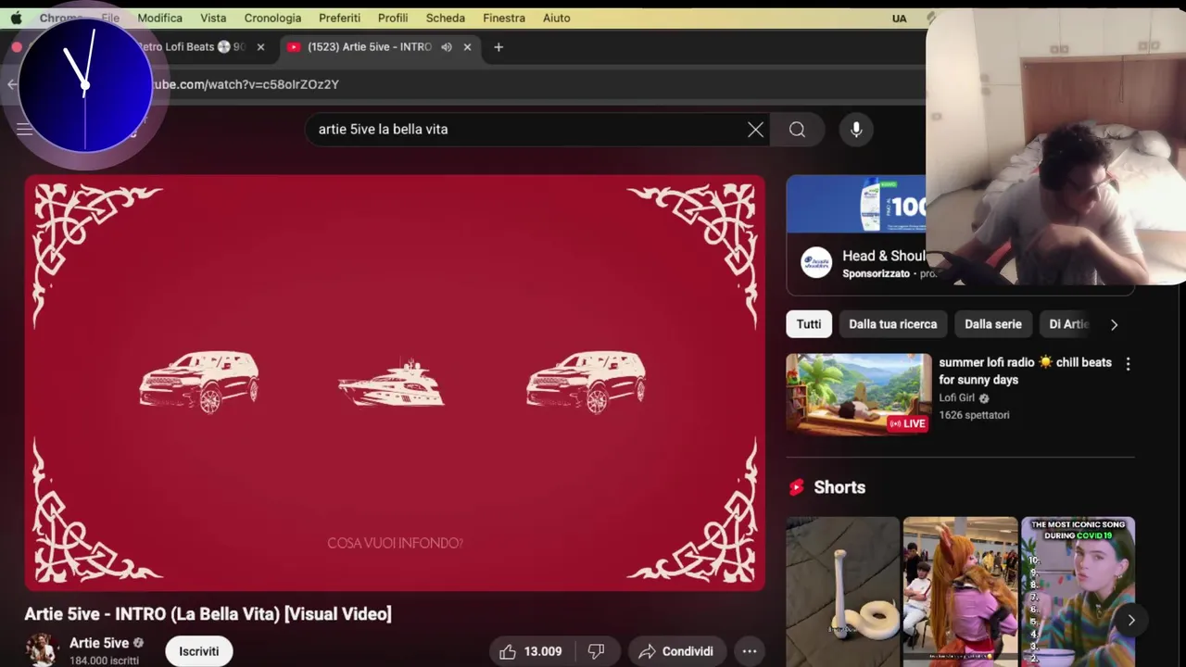This screenshot has height=667, width=1186.
Task: Open the Artie 5ive channel avatar
Action: pyautogui.click(x=42, y=650)
